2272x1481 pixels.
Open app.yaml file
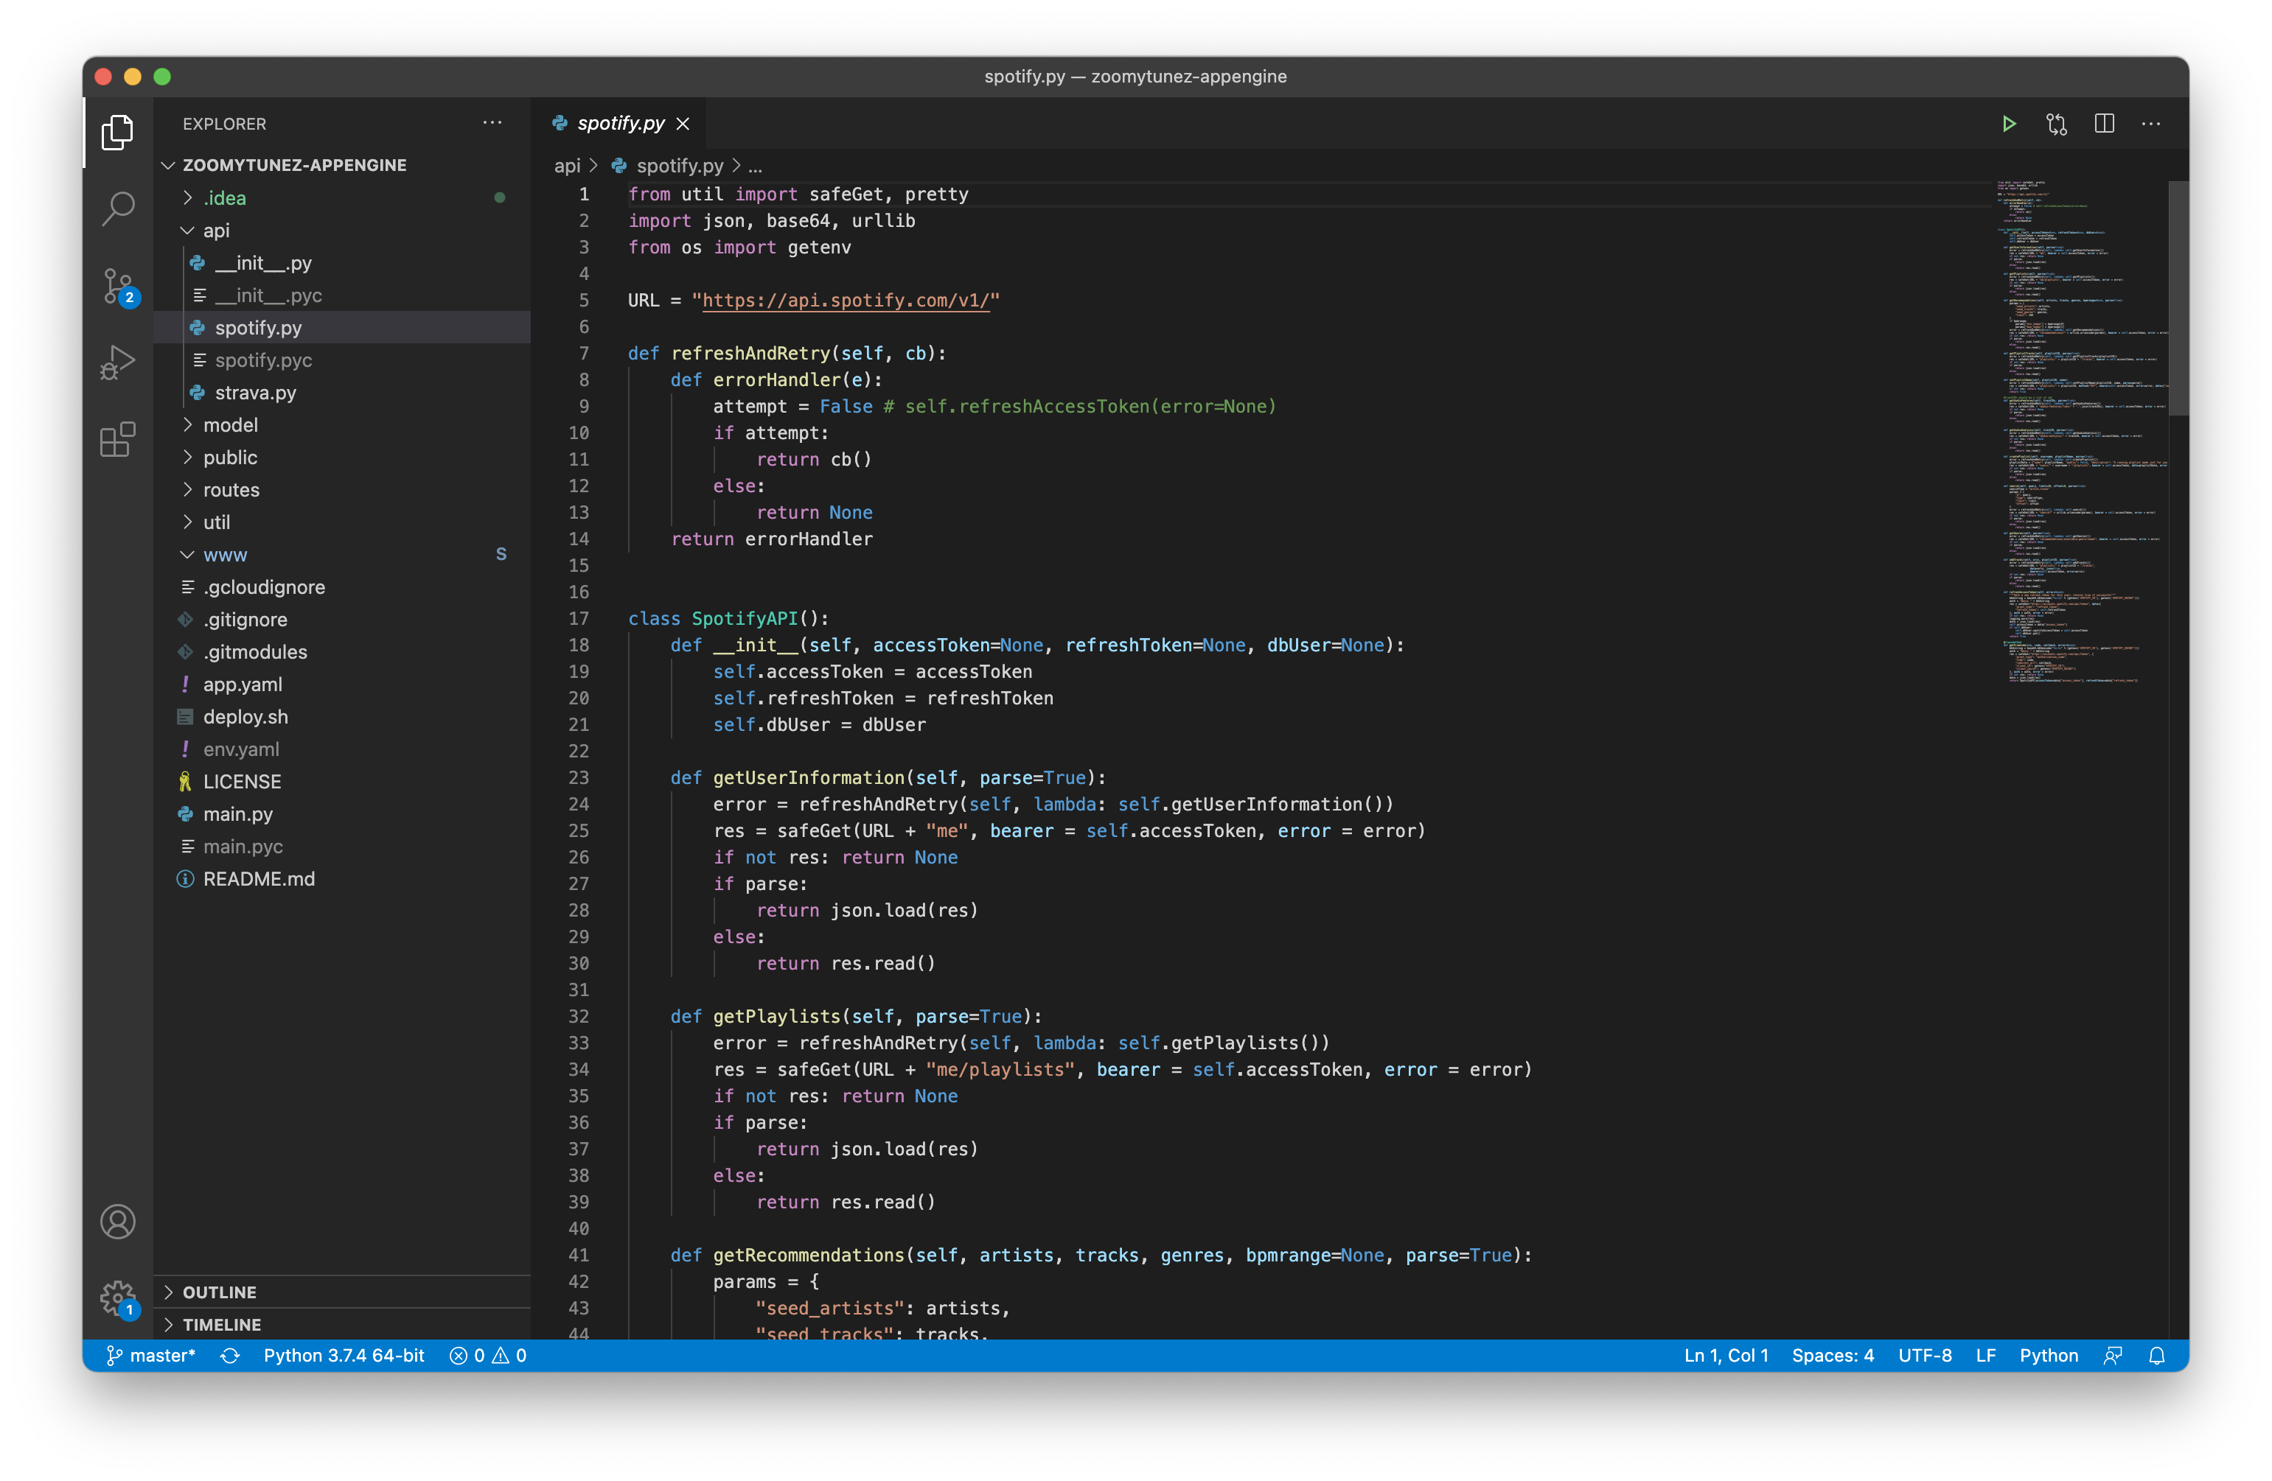point(342,685)
